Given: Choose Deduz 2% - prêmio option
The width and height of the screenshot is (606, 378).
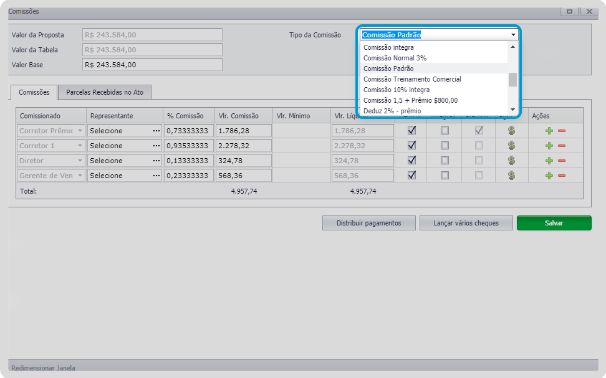Looking at the screenshot, I should (x=434, y=110).
